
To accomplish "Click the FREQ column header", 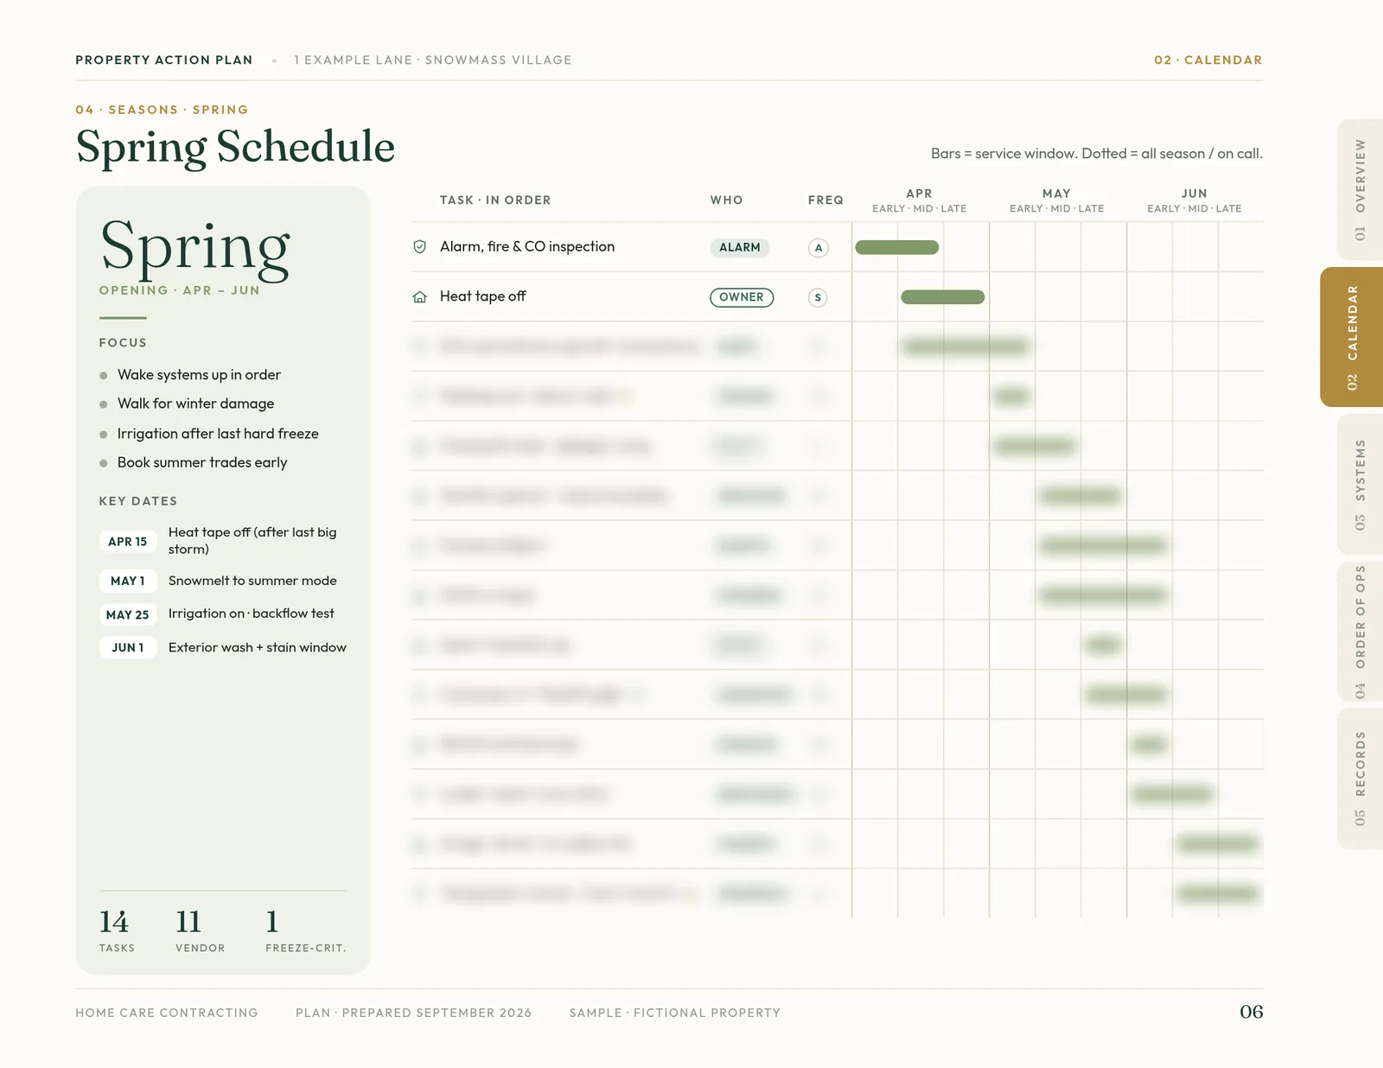I will point(825,200).
